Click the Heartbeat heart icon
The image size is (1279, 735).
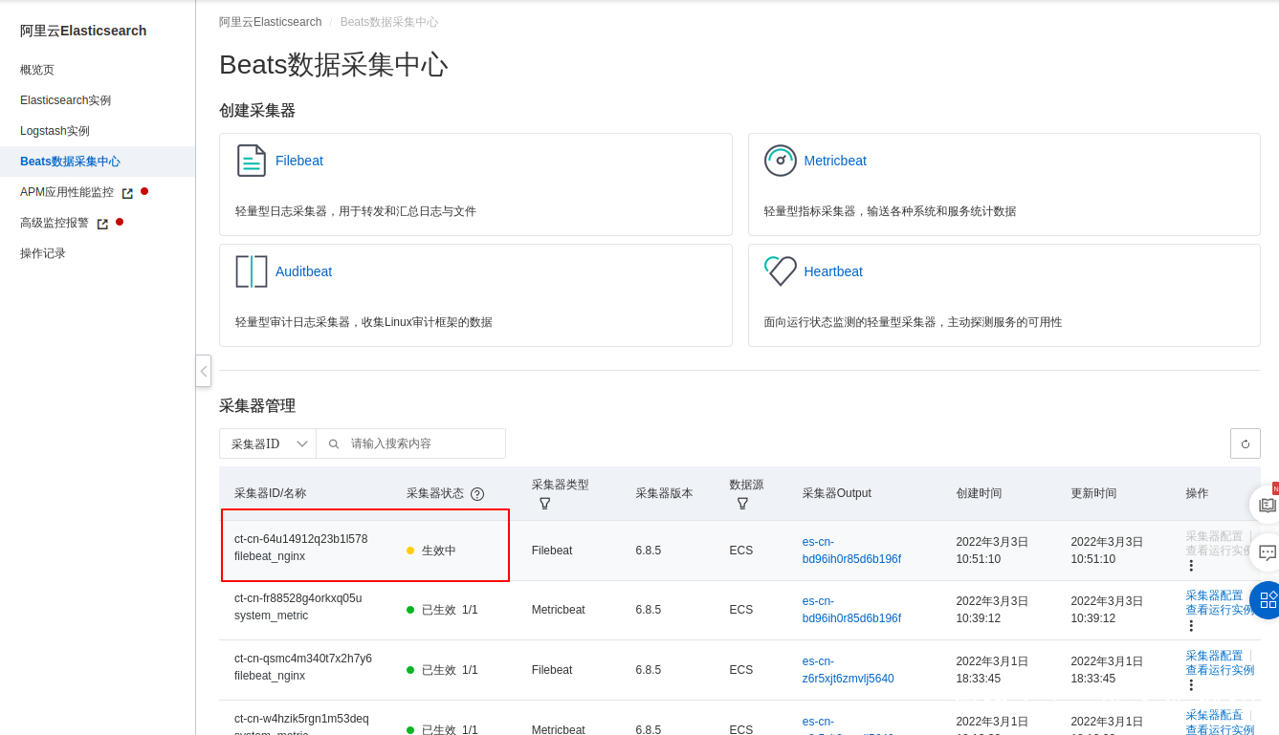pyautogui.click(x=781, y=270)
